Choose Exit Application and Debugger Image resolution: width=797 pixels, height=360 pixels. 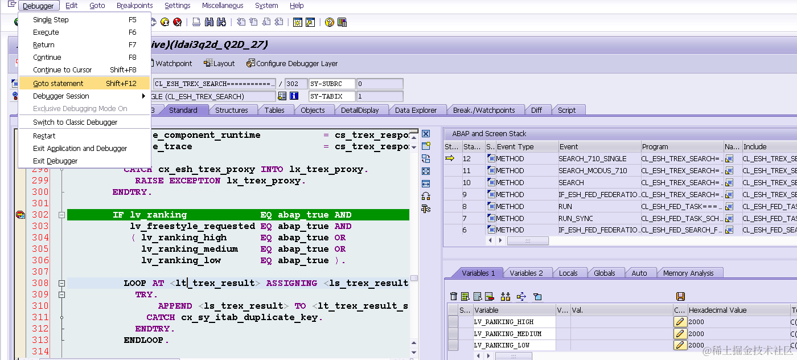pos(85,149)
